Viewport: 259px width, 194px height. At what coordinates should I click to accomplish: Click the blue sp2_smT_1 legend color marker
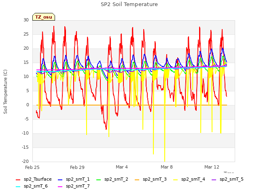click(60, 179)
